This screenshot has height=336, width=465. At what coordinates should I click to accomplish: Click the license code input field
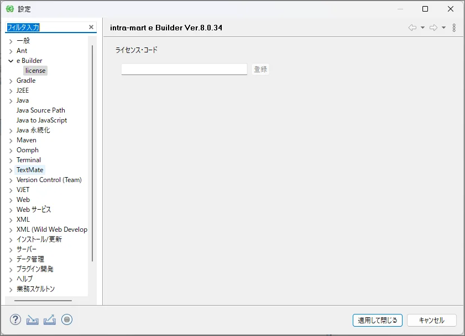pos(184,70)
